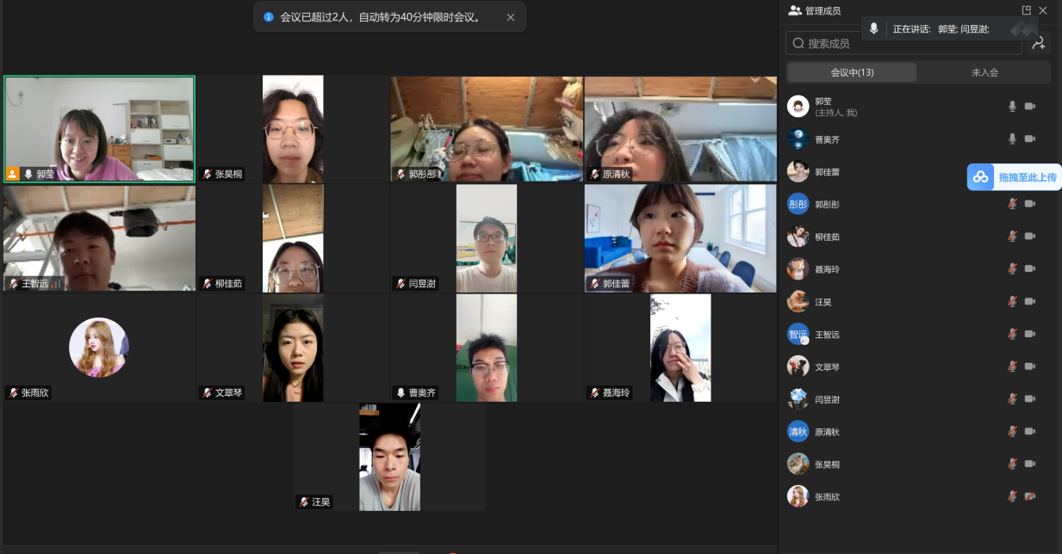Select 汪昊's video tile
This screenshot has height=554, width=1062.
pyautogui.click(x=389, y=457)
